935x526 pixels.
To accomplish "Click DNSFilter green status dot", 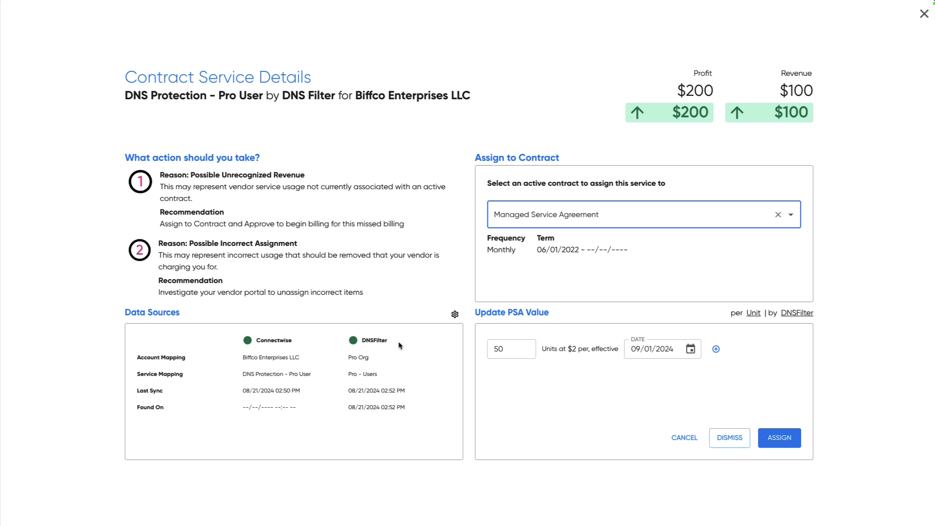I will coord(353,340).
